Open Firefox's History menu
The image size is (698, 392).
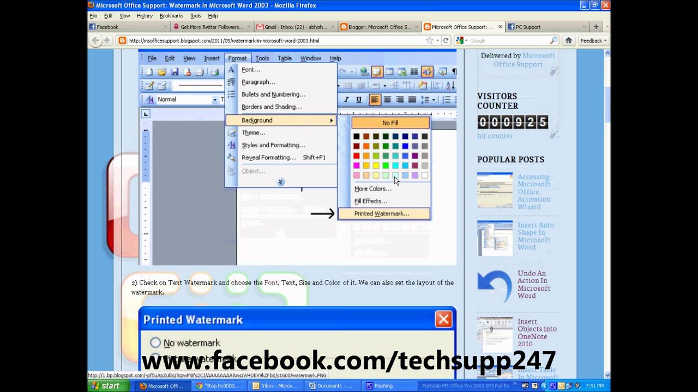145,16
